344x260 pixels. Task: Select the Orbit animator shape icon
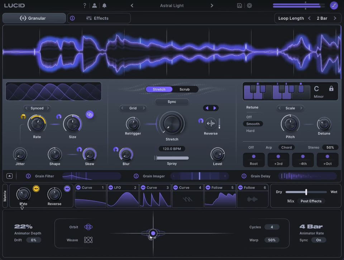coord(88,227)
